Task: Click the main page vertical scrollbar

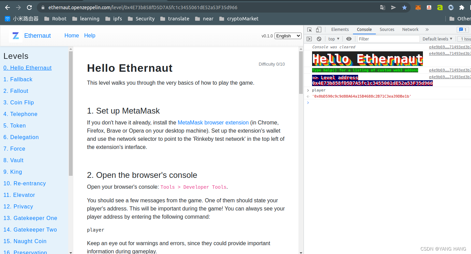Action: tap(301, 72)
